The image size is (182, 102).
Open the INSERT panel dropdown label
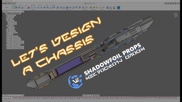(111, 10)
